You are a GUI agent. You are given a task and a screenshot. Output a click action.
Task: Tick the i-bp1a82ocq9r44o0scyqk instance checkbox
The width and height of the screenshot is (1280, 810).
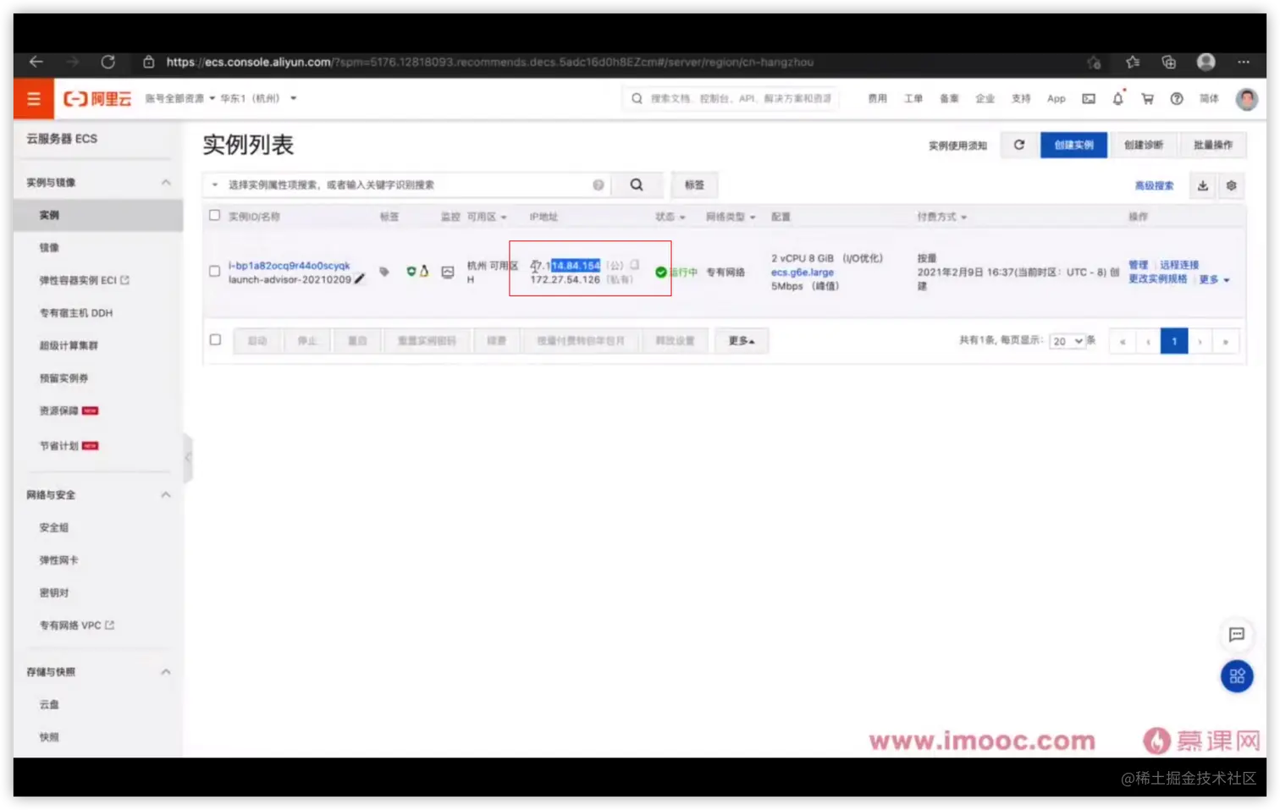coord(215,272)
